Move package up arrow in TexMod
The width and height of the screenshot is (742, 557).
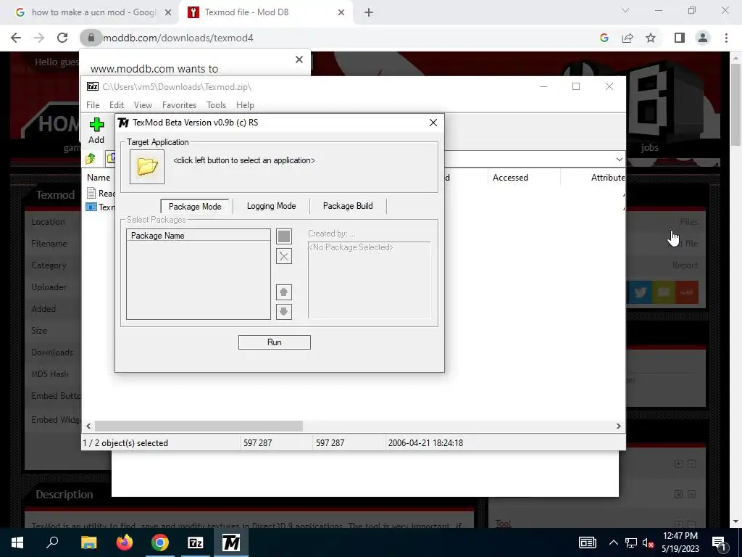tap(284, 292)
